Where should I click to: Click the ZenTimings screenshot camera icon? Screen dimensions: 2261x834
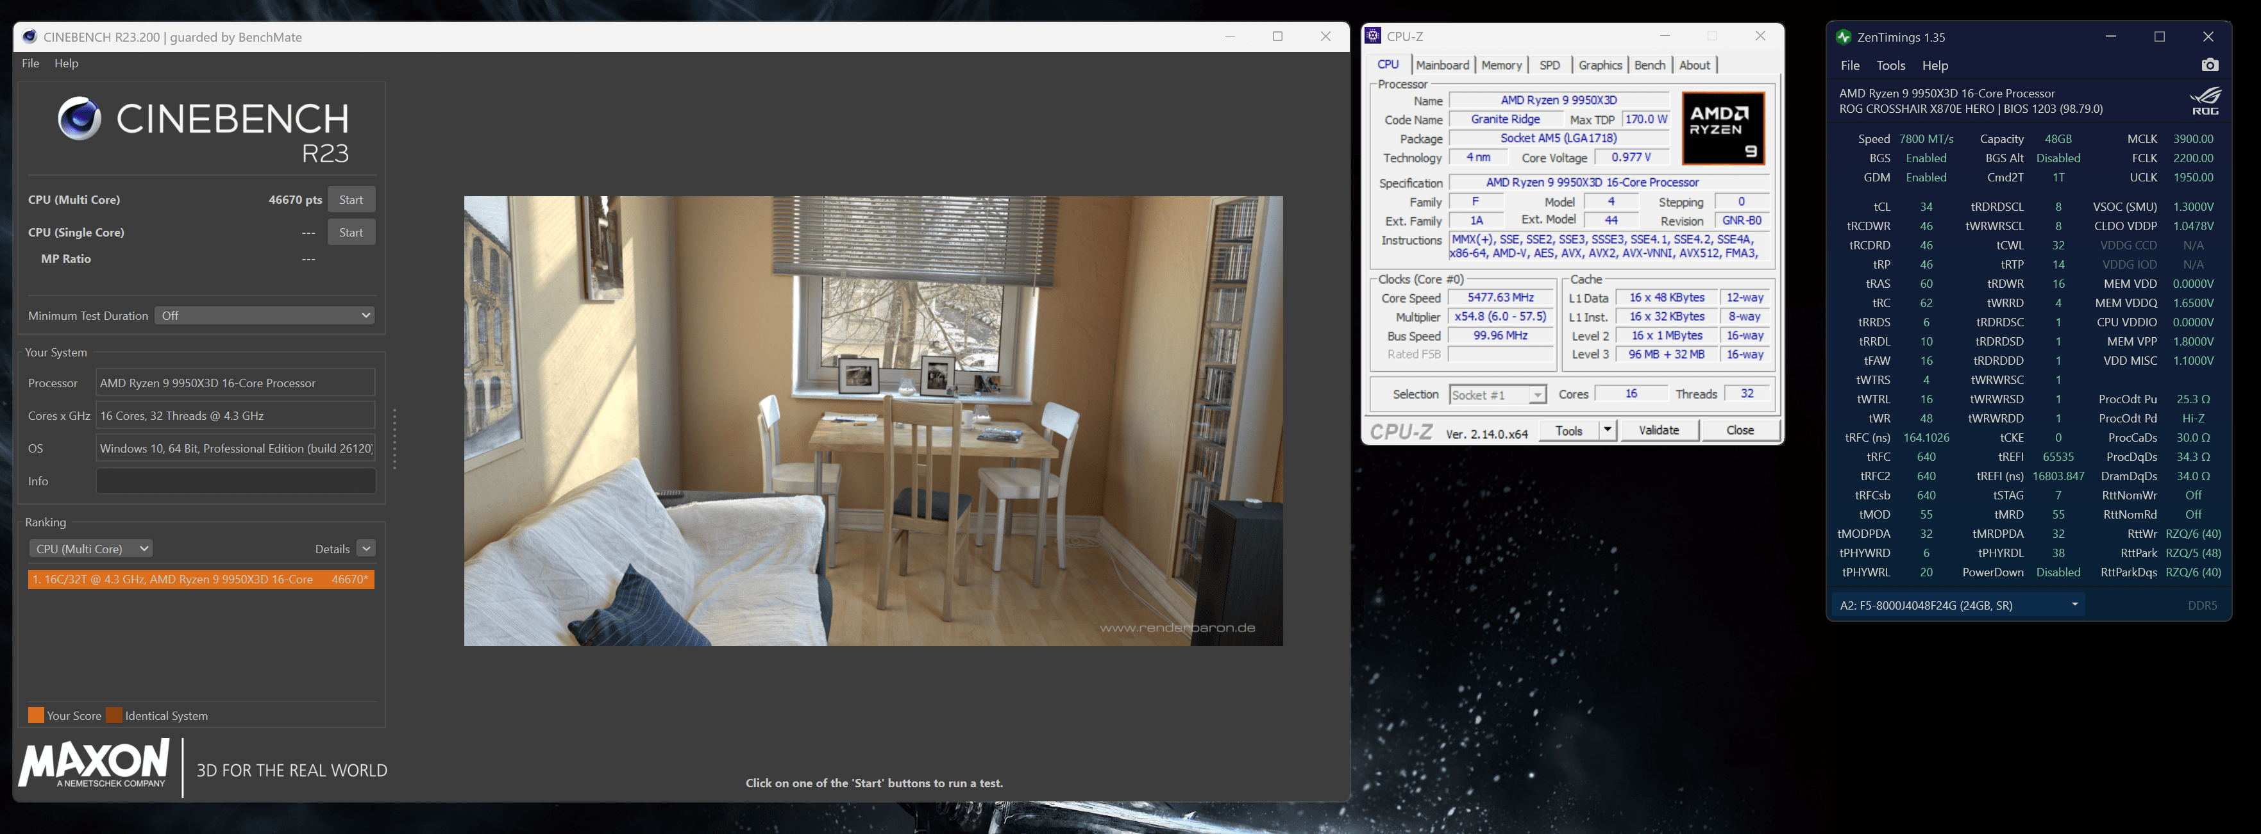point(2209,65)
